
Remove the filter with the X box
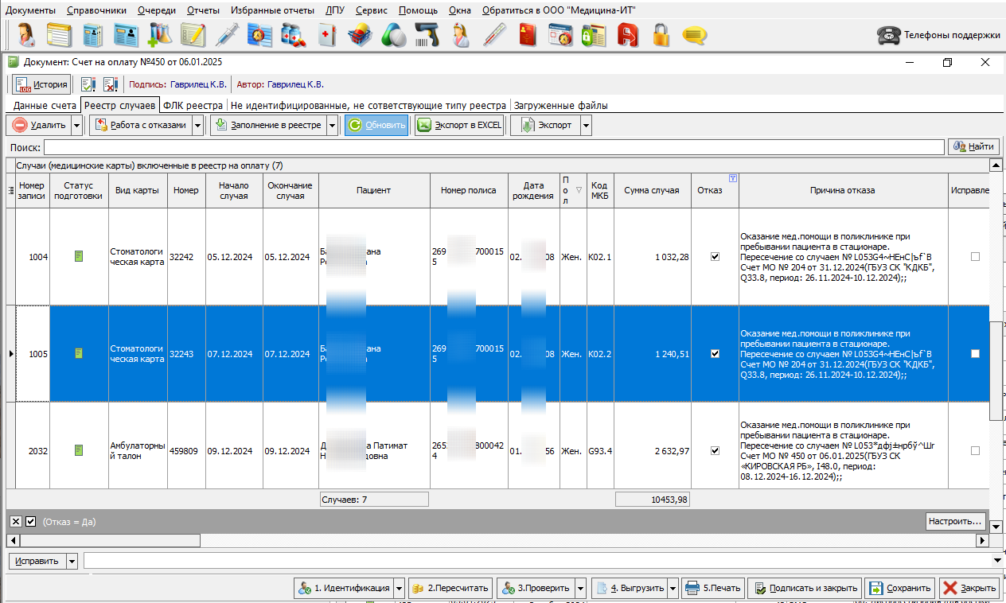[x=16, y=521]
